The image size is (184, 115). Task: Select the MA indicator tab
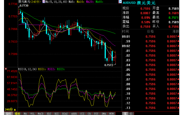(25, 114)
